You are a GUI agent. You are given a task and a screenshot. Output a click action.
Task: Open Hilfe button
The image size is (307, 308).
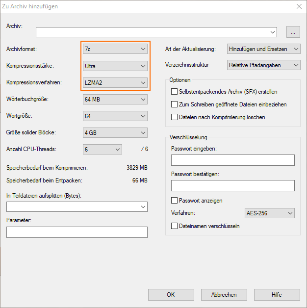click(277, 295)
